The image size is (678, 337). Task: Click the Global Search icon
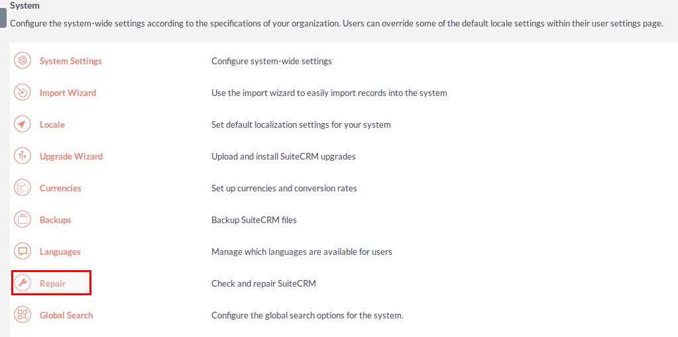[23, 315]
